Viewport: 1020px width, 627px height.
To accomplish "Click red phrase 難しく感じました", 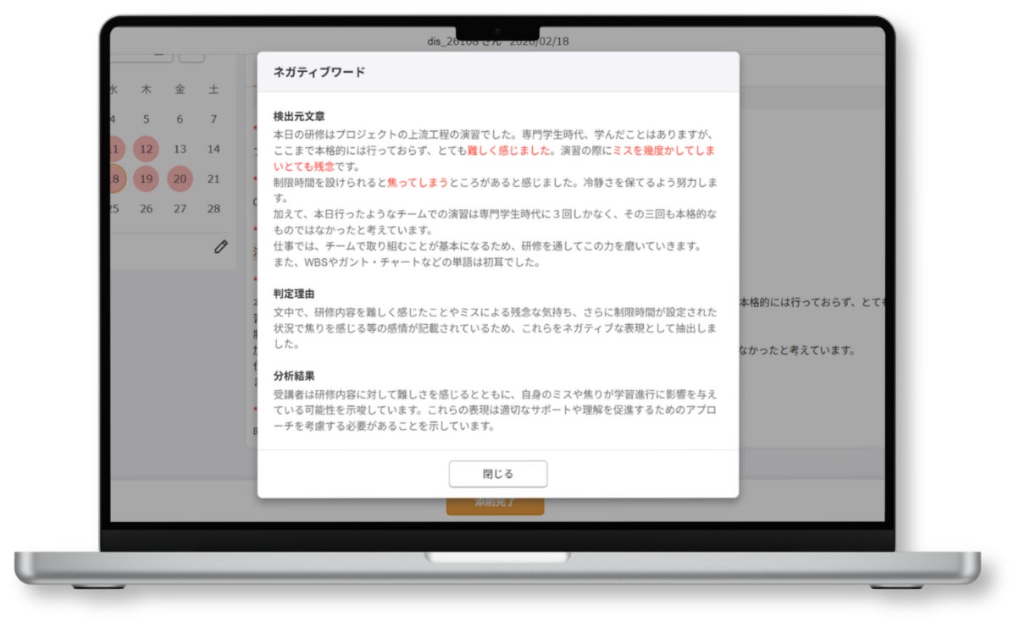I will coord(507,151).
